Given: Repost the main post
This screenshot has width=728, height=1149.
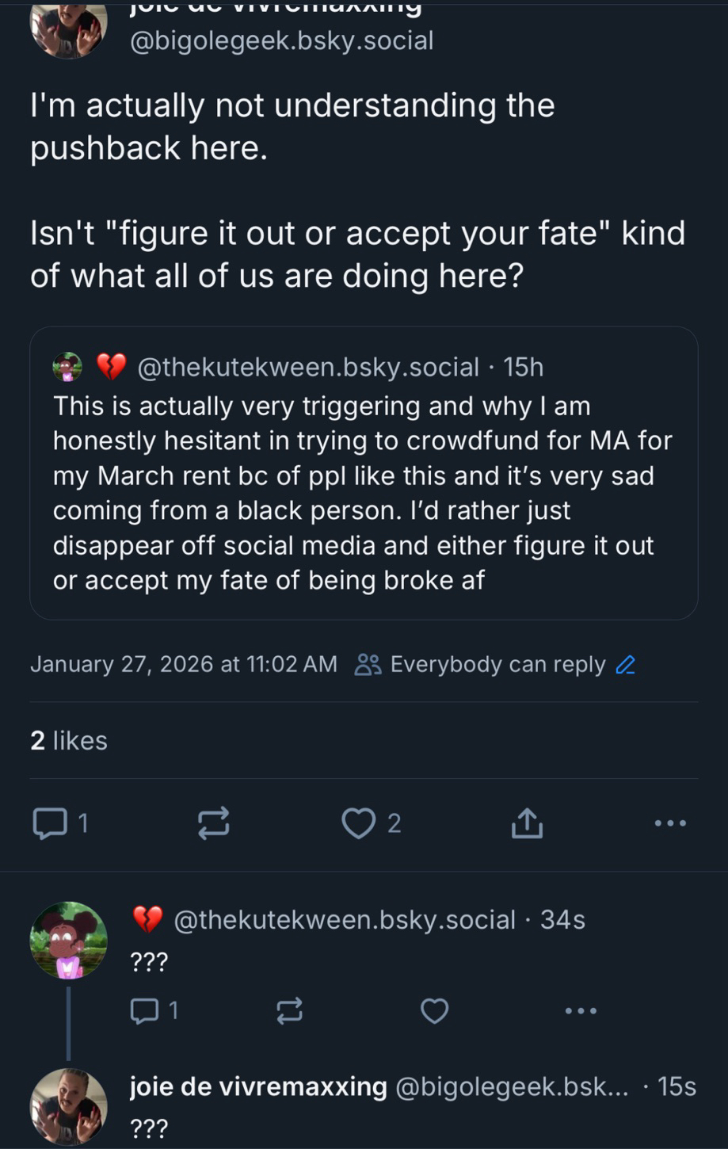Looking at the screenshot, I should coord(213,823).
